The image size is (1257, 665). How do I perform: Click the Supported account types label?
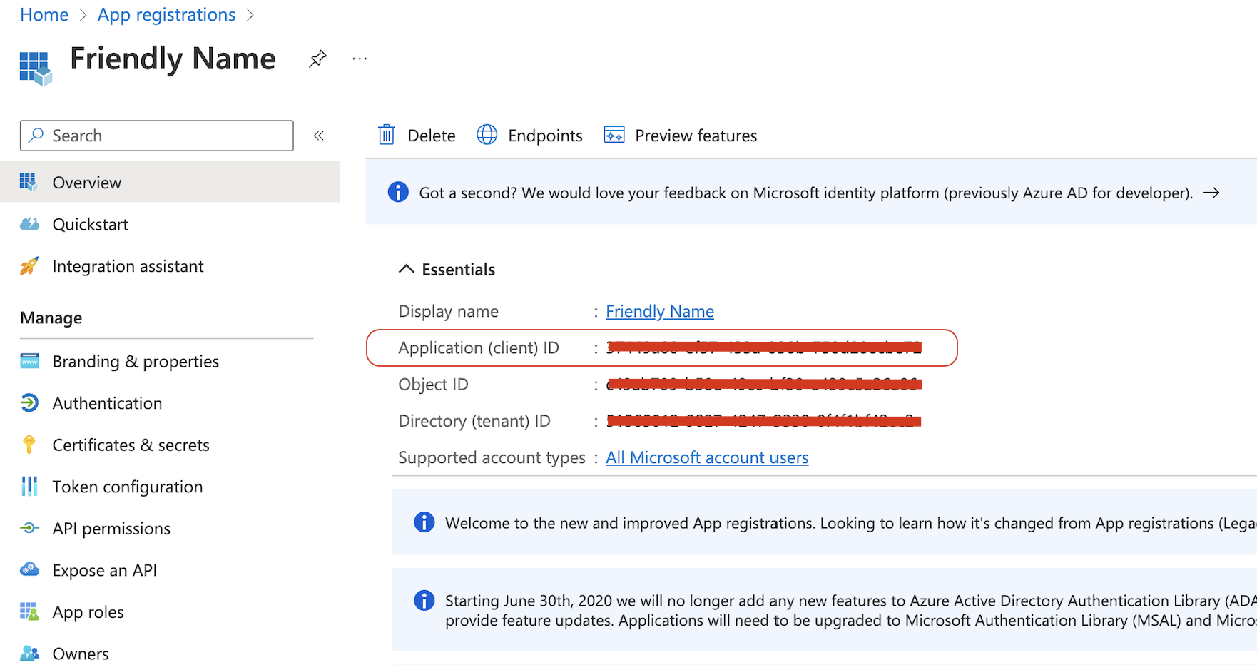(x=492, y=457)
